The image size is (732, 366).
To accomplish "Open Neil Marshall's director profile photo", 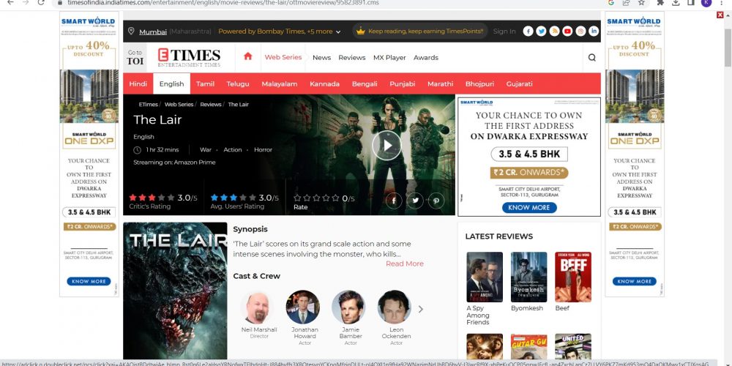I will (258, 307).
